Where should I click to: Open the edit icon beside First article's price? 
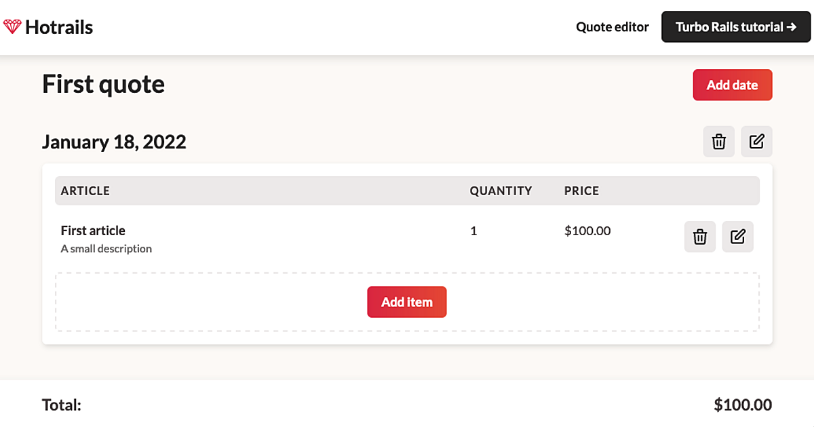pos(737,237)
